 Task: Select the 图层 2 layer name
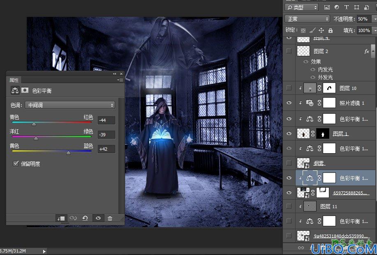pos(321,51)
